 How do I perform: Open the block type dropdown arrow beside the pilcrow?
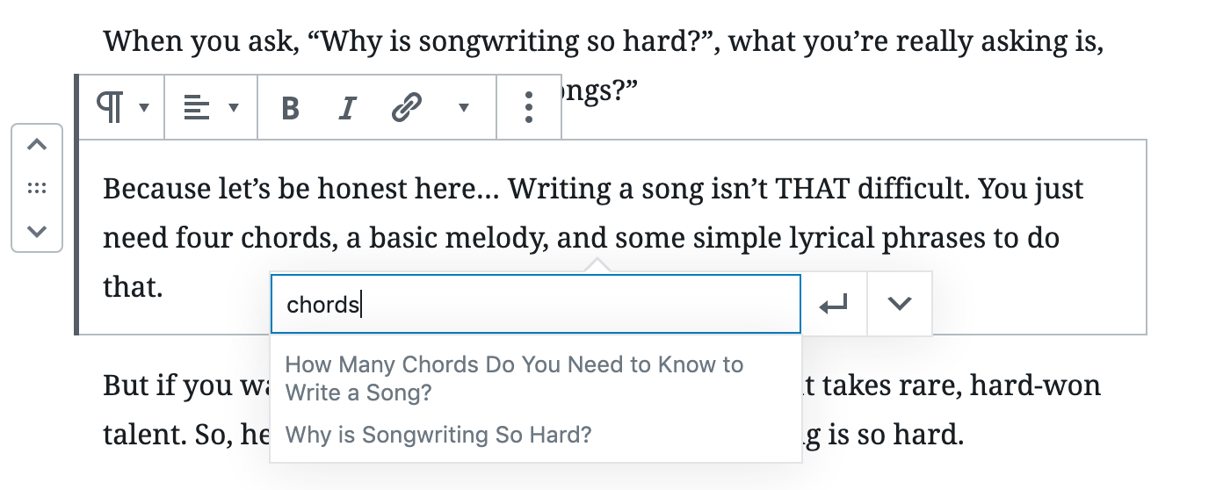[x=145, y=108]
